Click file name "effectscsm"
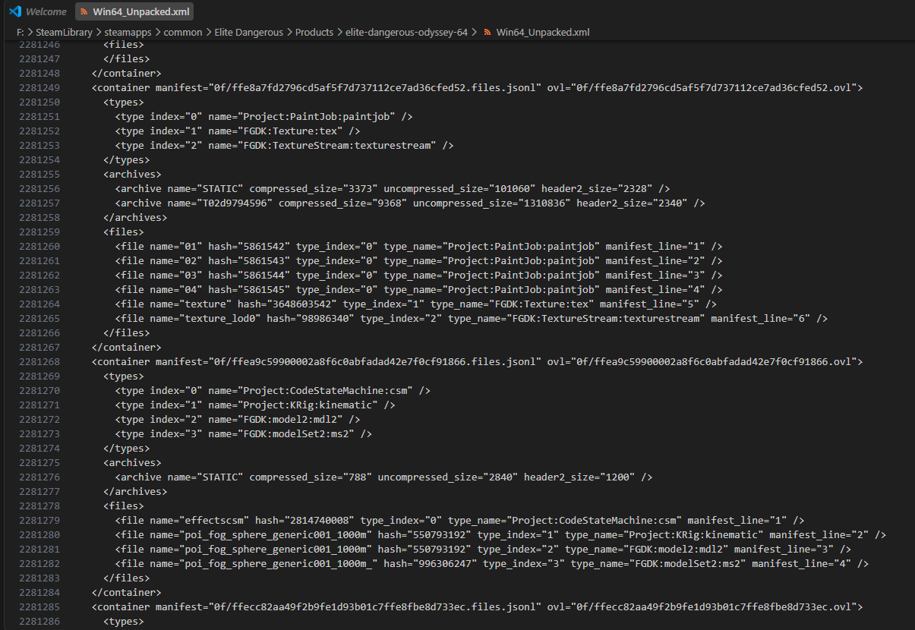The height and width of the screenshot is (630, 915). coord(216,521)
